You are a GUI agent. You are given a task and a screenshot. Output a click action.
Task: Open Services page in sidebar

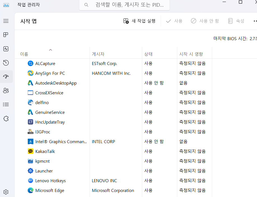(6, 119)
